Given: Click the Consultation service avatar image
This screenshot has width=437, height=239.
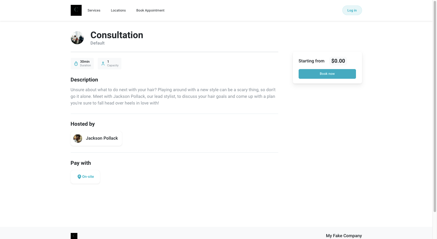Looking at the screenshot, I should click(77, 38).
